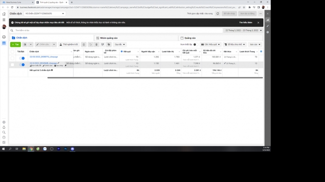Viewport: 325px width, 182px height.
Task: Open the help question mark icon
Action: [x=4, y=138]
